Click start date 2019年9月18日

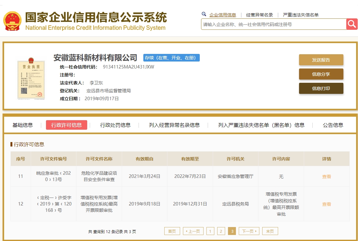pyautogui.click(x=145, y=204)
